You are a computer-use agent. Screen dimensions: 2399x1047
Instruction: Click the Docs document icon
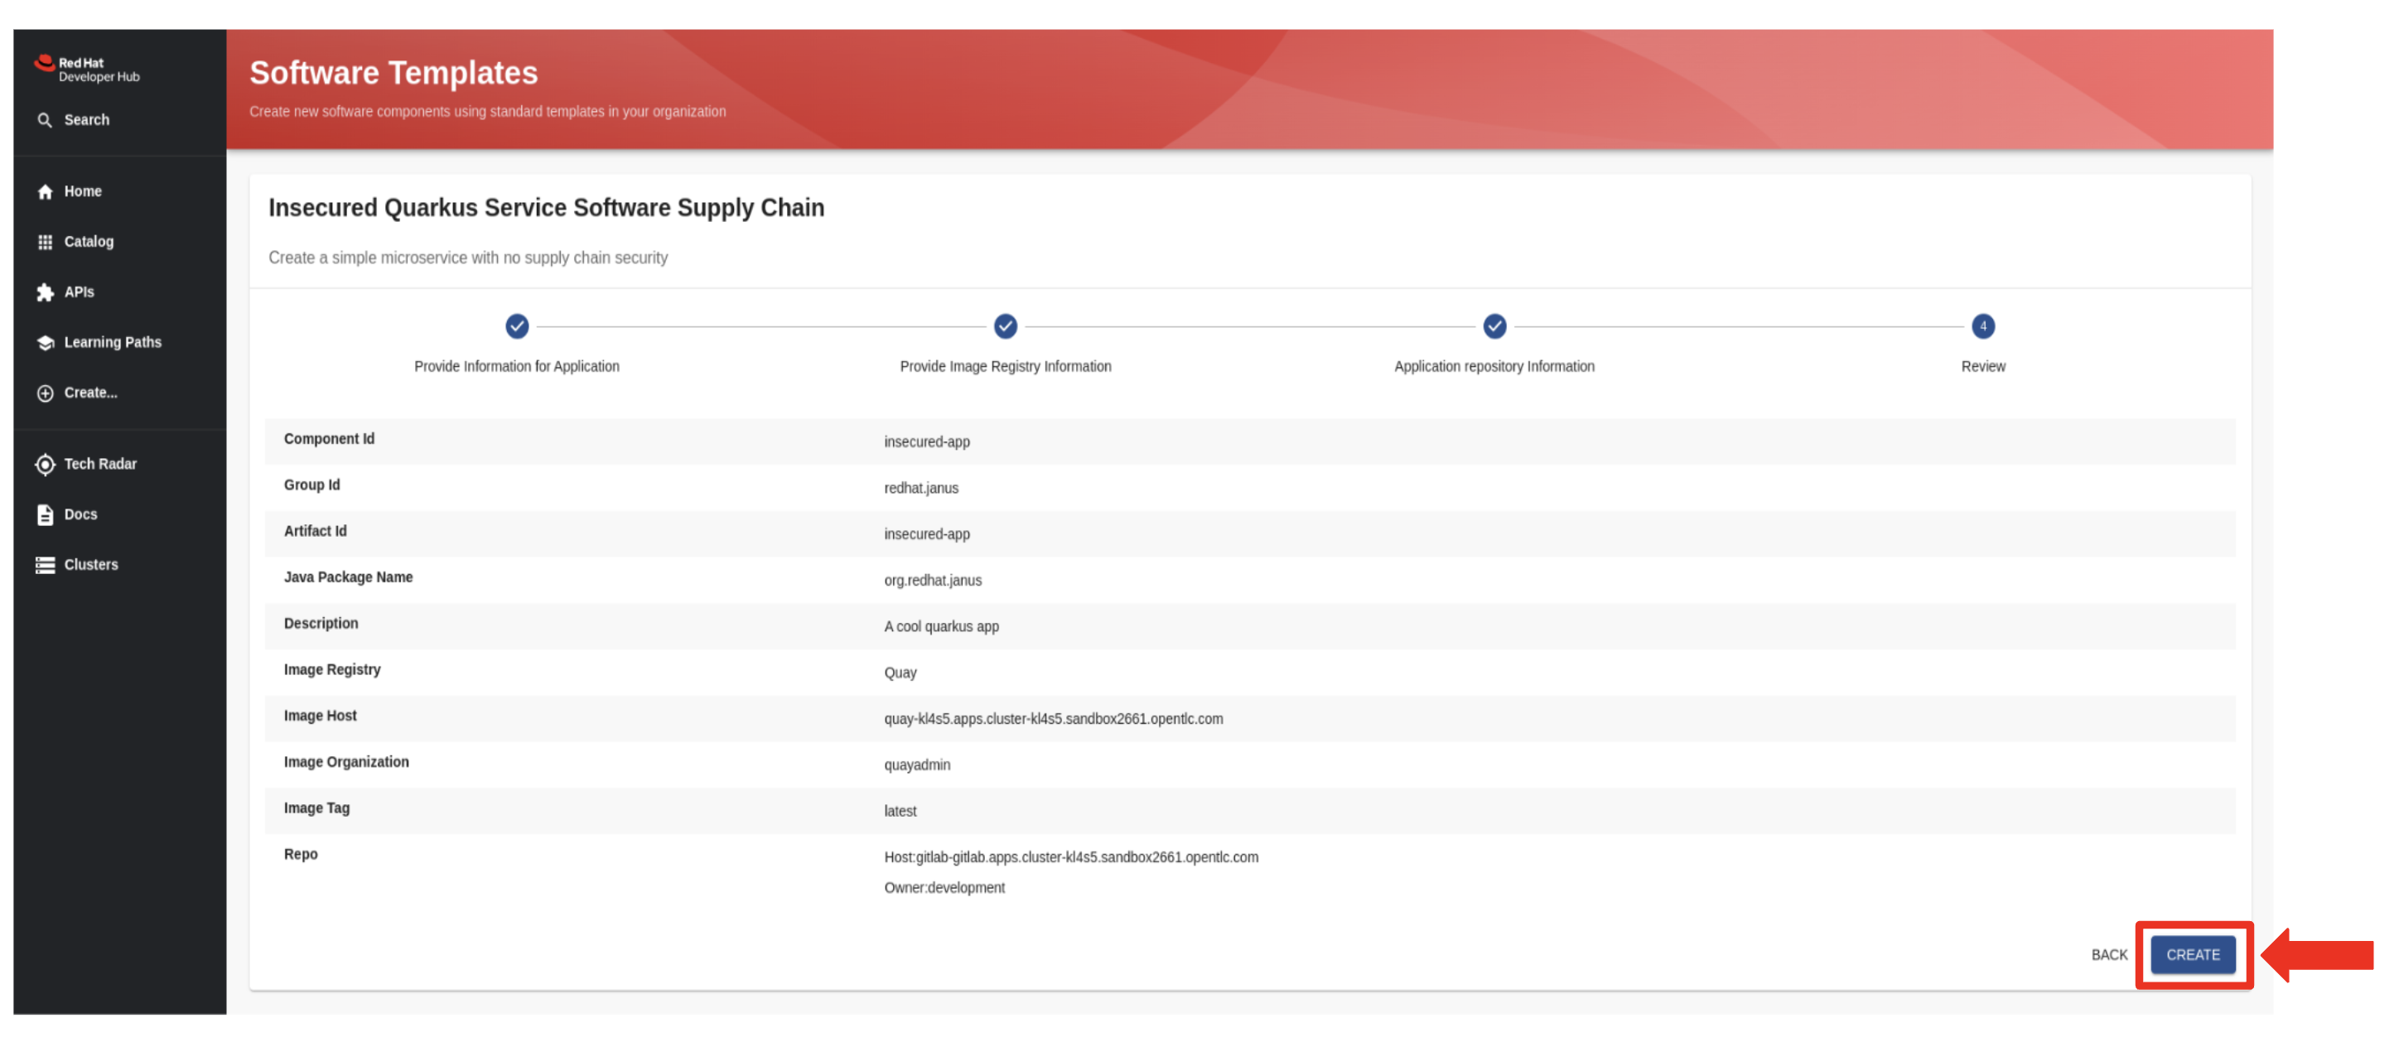click(45, 514)
